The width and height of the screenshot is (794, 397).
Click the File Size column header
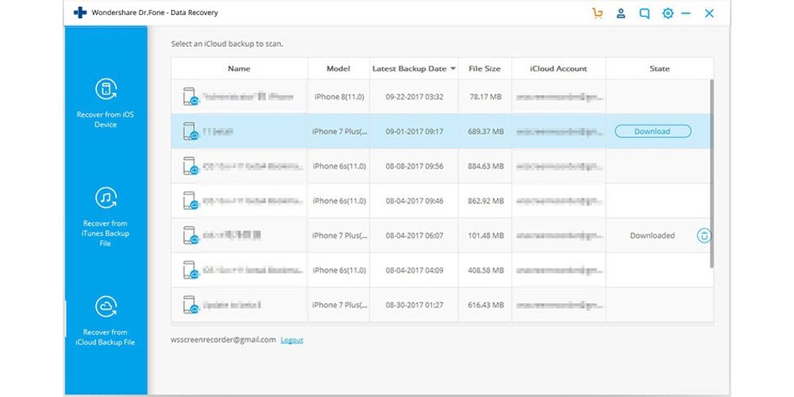(x=484, y=68)
